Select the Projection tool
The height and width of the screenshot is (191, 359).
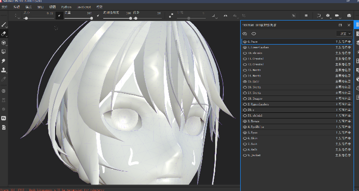4,43
